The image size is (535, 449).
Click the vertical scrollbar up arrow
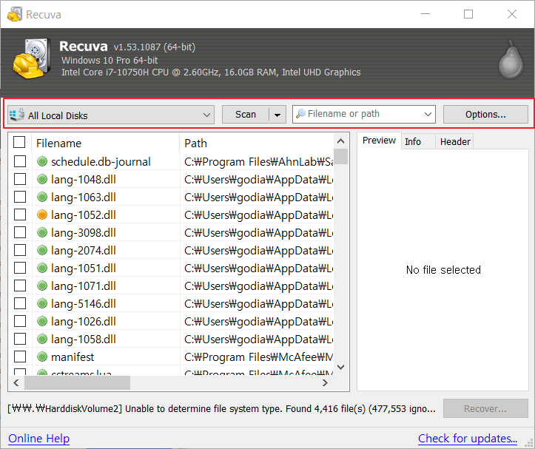click(340, 141)
